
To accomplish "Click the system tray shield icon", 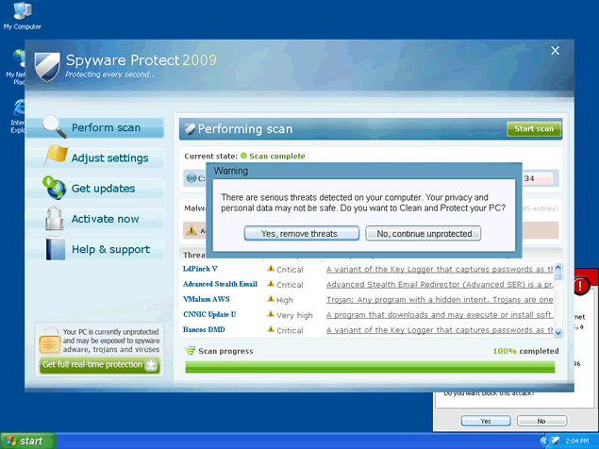I will (557, 441).
